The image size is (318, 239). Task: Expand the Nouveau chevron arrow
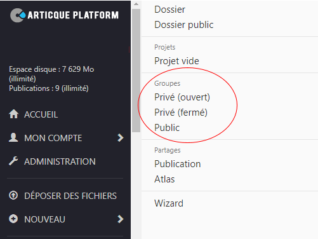pyautogui.click(x=121, y=219)
